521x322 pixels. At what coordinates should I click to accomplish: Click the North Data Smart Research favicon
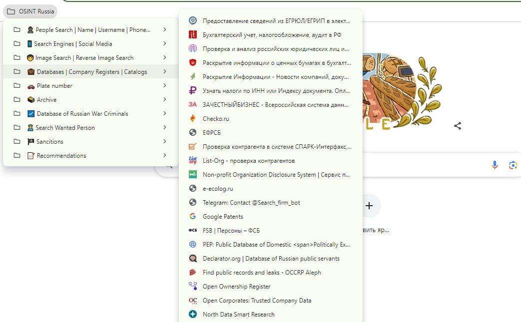(x=193, y=315)
